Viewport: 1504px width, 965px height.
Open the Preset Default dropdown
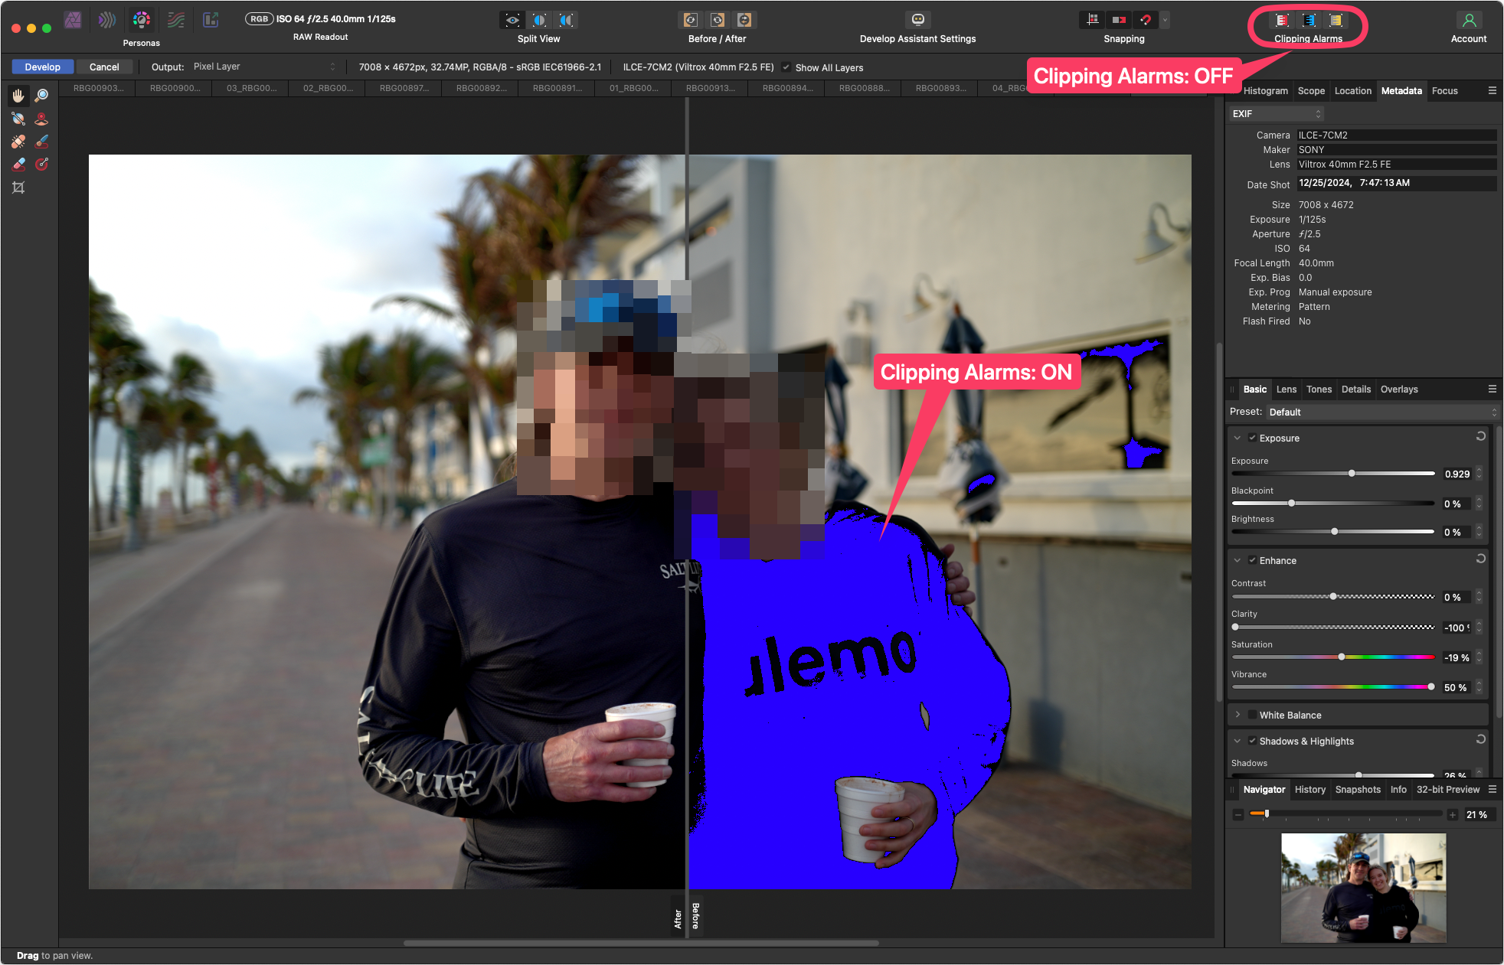click(x=1381, y=412)
